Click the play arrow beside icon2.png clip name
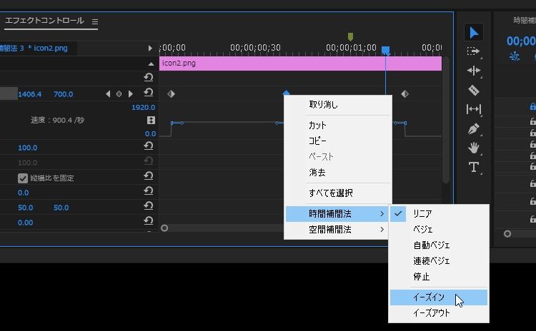The width and height of the screenshot is (536, 331). tap(150, 49)
